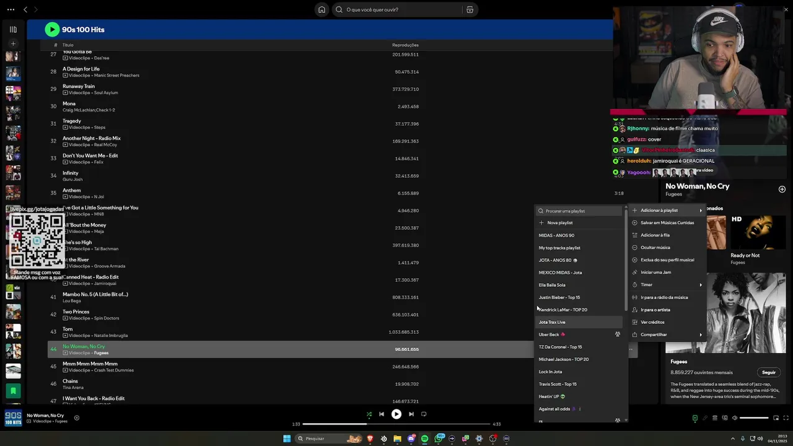Click the 'Seguir' button for Fugees
The height and width of the screenshot is (446, 793).
pos(768,372)
